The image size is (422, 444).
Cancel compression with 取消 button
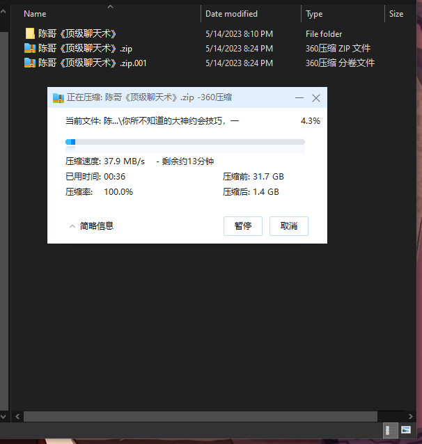coord(288,226)
